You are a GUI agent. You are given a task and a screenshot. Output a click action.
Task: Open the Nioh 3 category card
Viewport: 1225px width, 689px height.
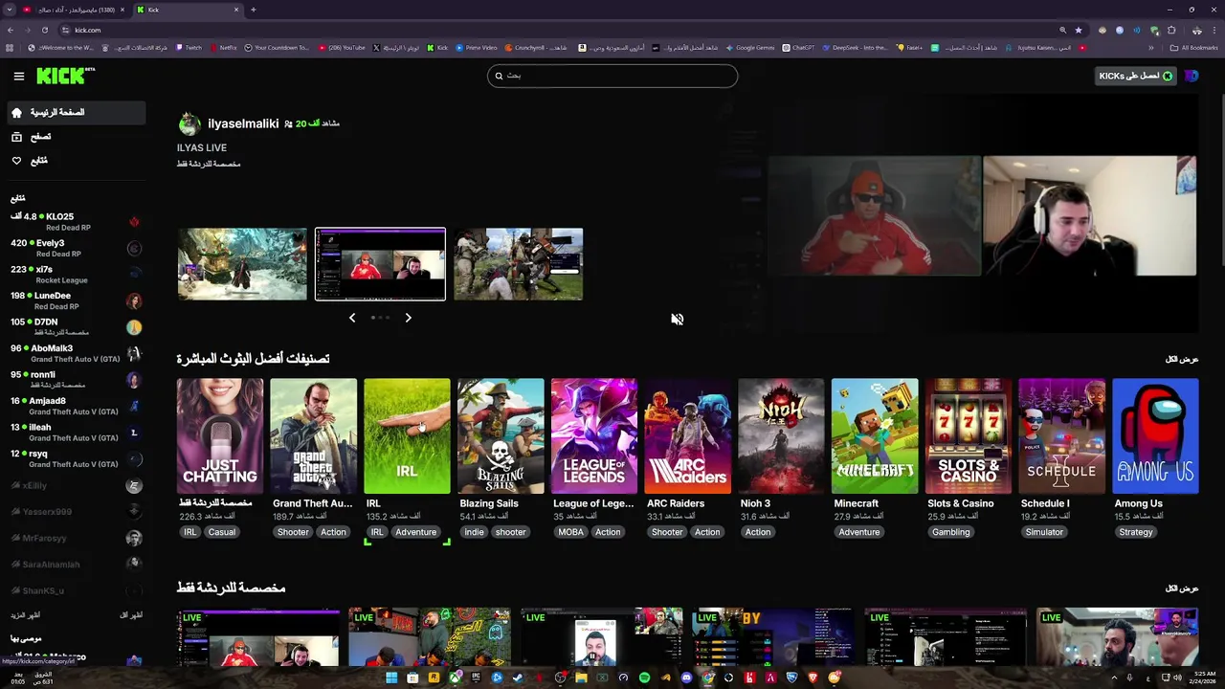pyautogui.click(x=781, y=436)
